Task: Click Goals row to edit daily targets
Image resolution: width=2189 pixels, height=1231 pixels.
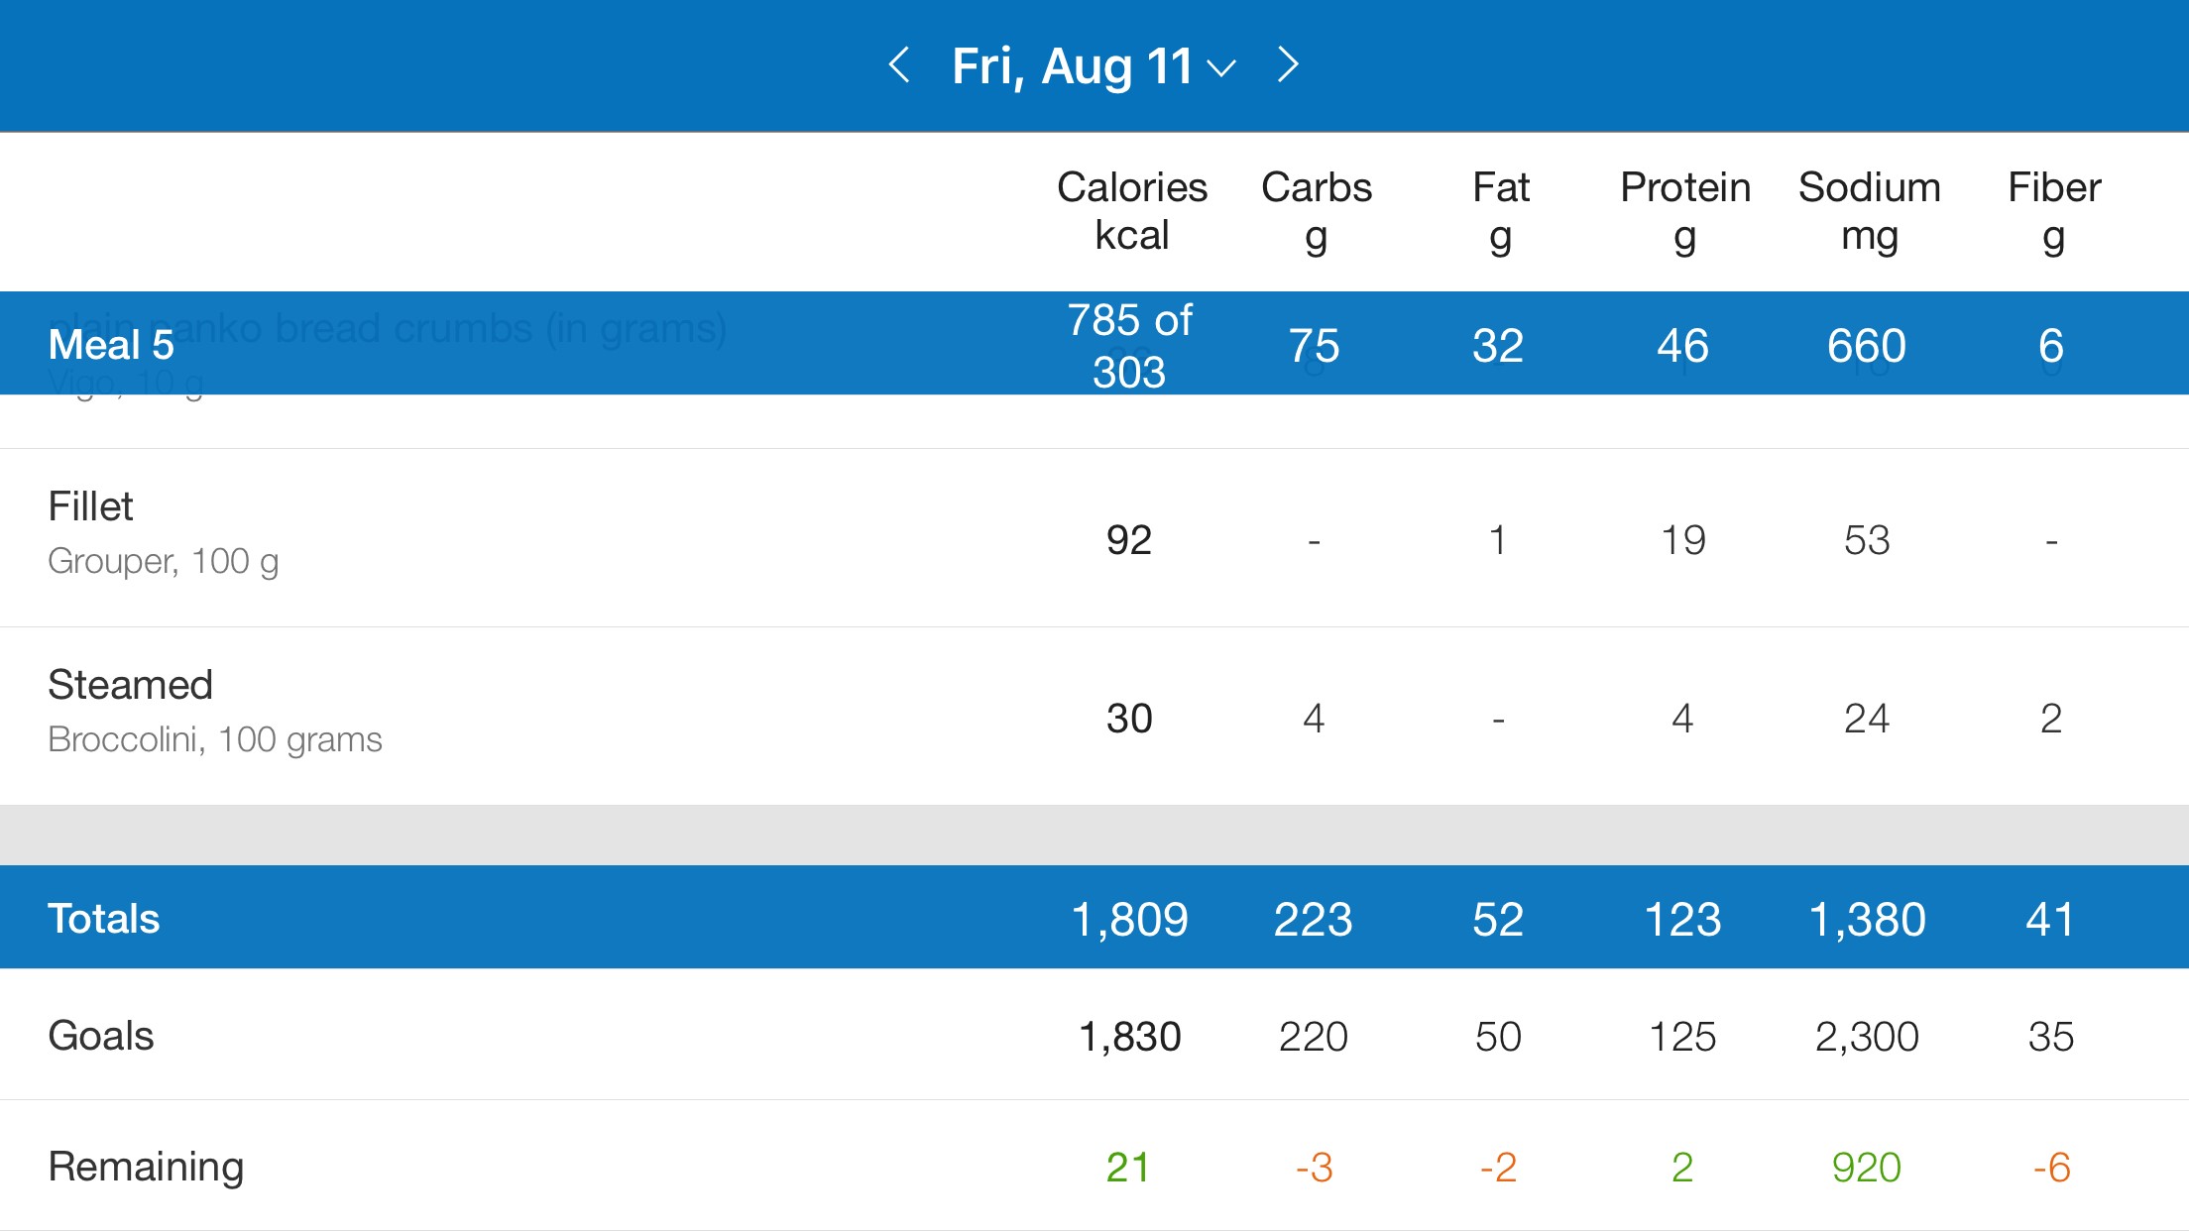Action: tap(1094, 1036)
